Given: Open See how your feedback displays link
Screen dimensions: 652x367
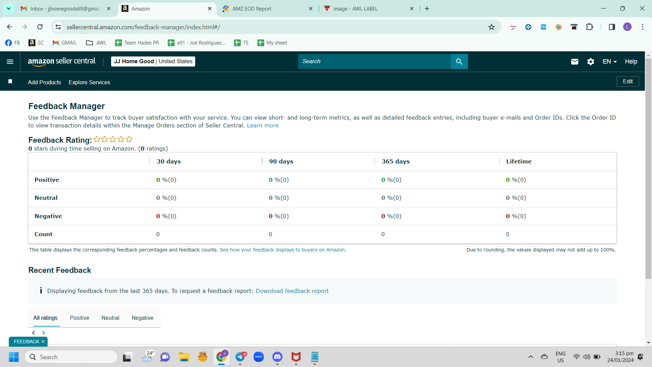Looking at the screenshot, I should [x=283, y=250].
